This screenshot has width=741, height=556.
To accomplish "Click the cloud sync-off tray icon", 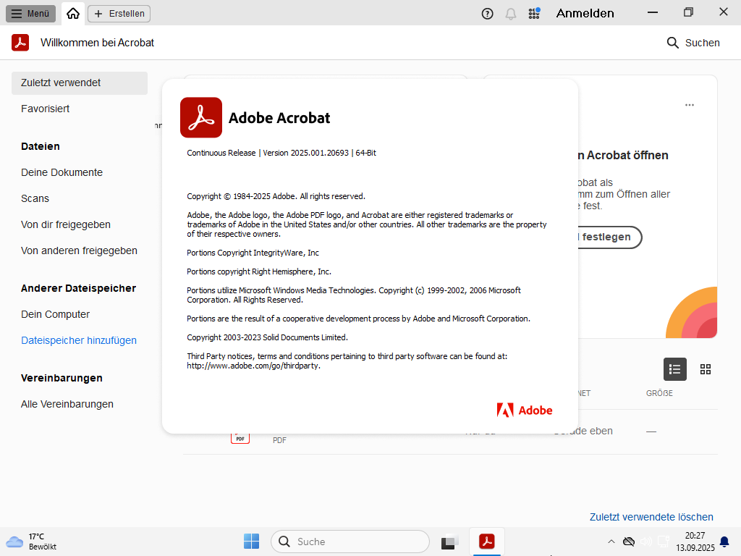I will pos(629,542).
